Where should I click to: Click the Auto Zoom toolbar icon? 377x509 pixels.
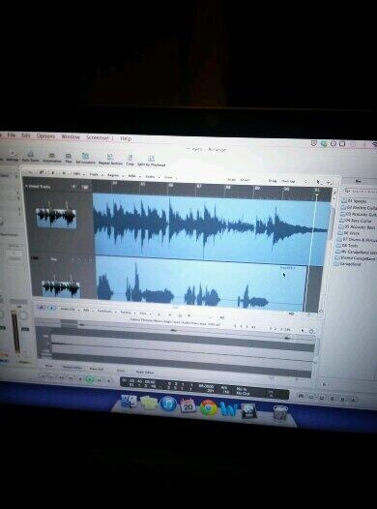[x=31, y=156]
